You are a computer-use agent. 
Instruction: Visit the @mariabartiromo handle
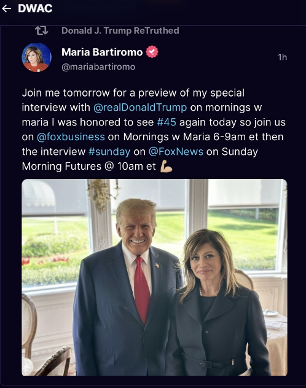(x=98, y=67)
